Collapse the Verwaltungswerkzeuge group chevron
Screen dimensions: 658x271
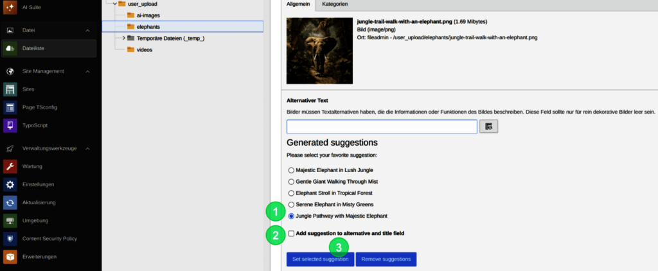87,148
